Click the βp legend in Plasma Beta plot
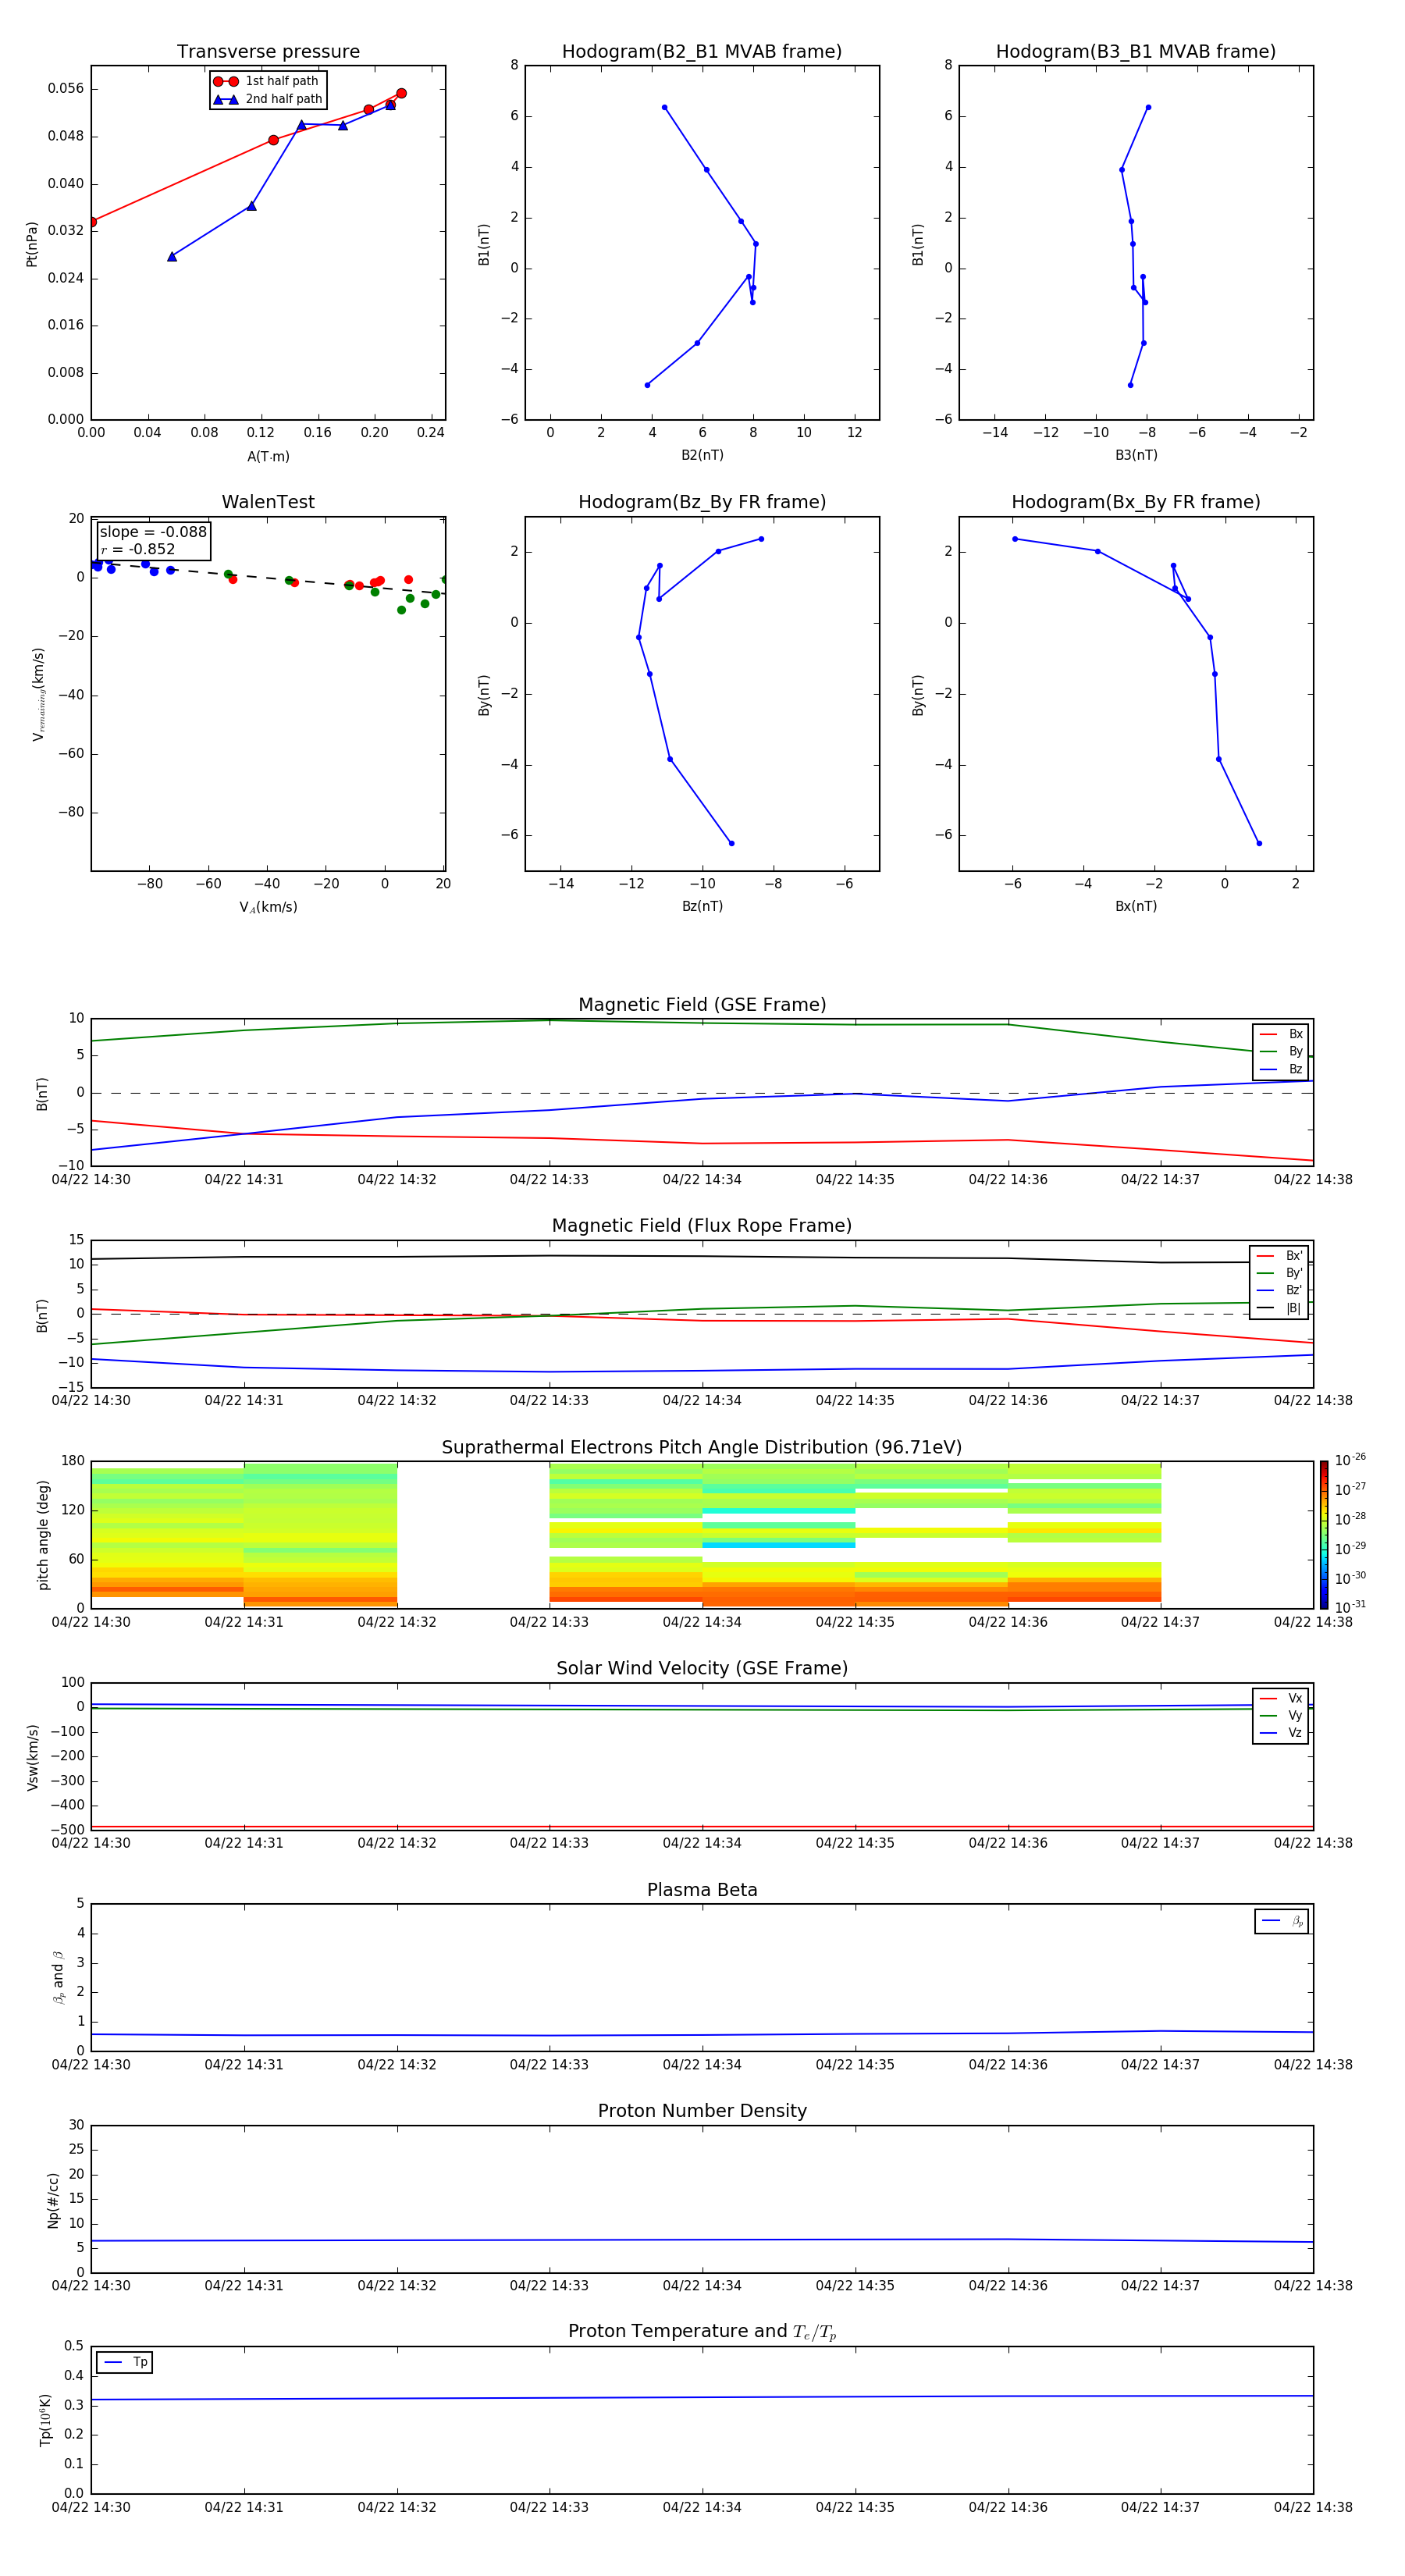 pos(1282,1921)
